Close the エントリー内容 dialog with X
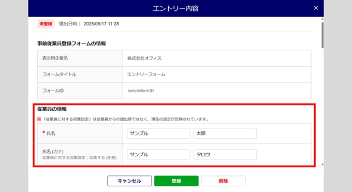 click(316, 8)
